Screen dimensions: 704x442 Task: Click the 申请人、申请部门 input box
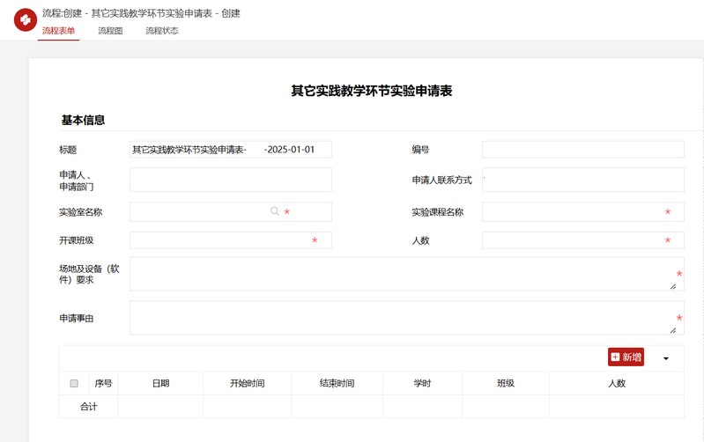tap(230, 180)
